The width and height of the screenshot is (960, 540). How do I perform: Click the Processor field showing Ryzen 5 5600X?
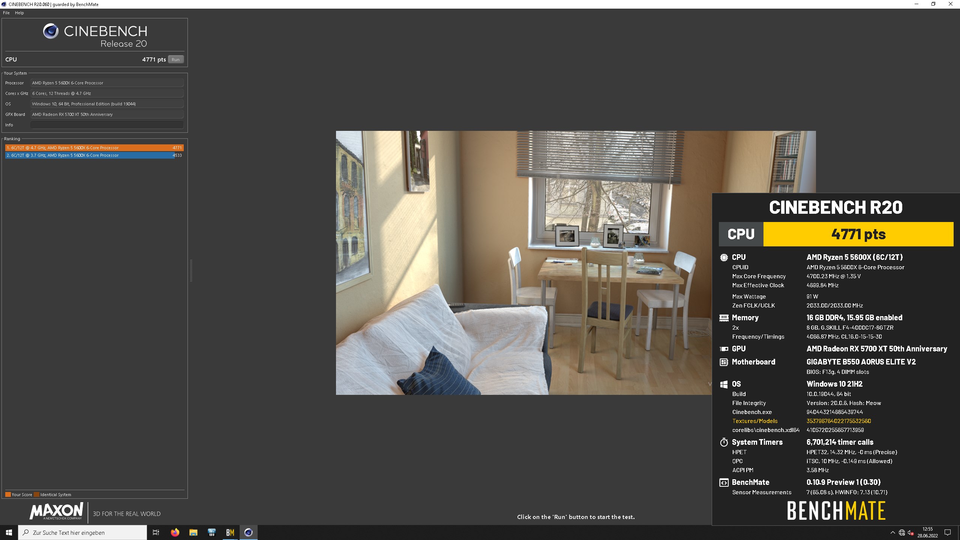click(107, 83)
